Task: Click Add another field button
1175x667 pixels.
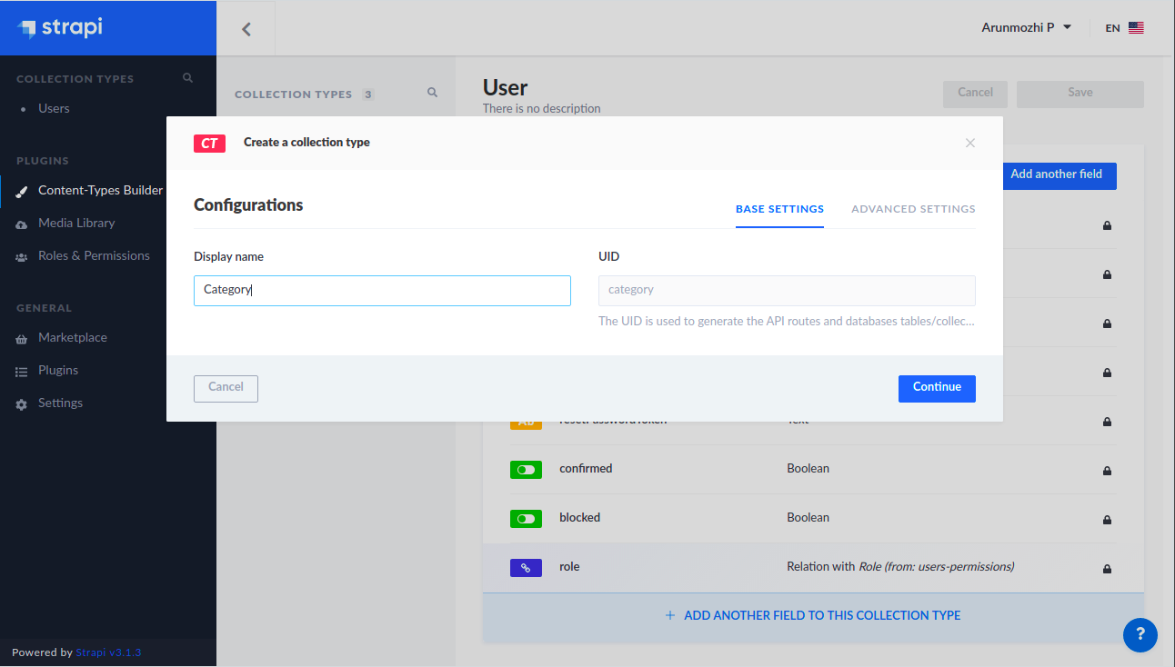Action: (x=1060, y=175)
